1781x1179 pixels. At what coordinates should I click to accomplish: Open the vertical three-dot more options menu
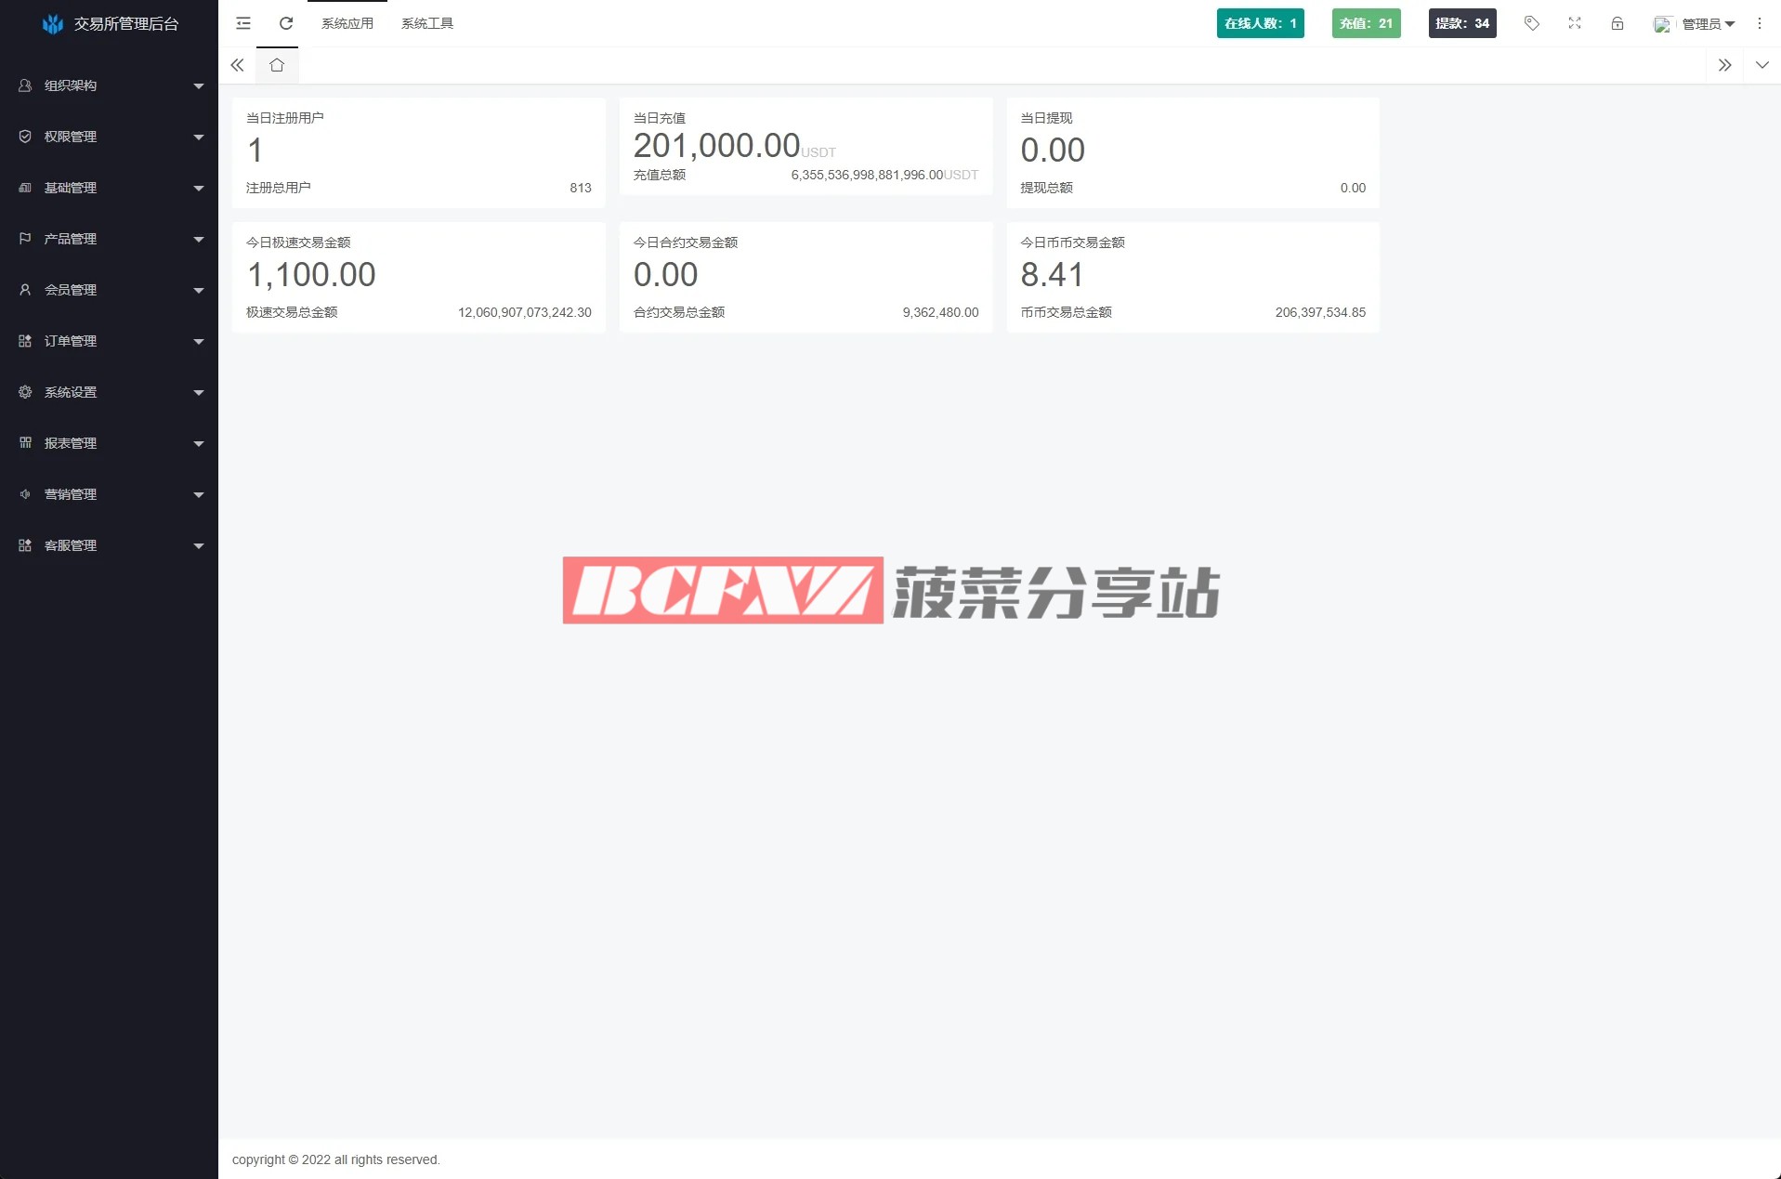[1759, 23]
